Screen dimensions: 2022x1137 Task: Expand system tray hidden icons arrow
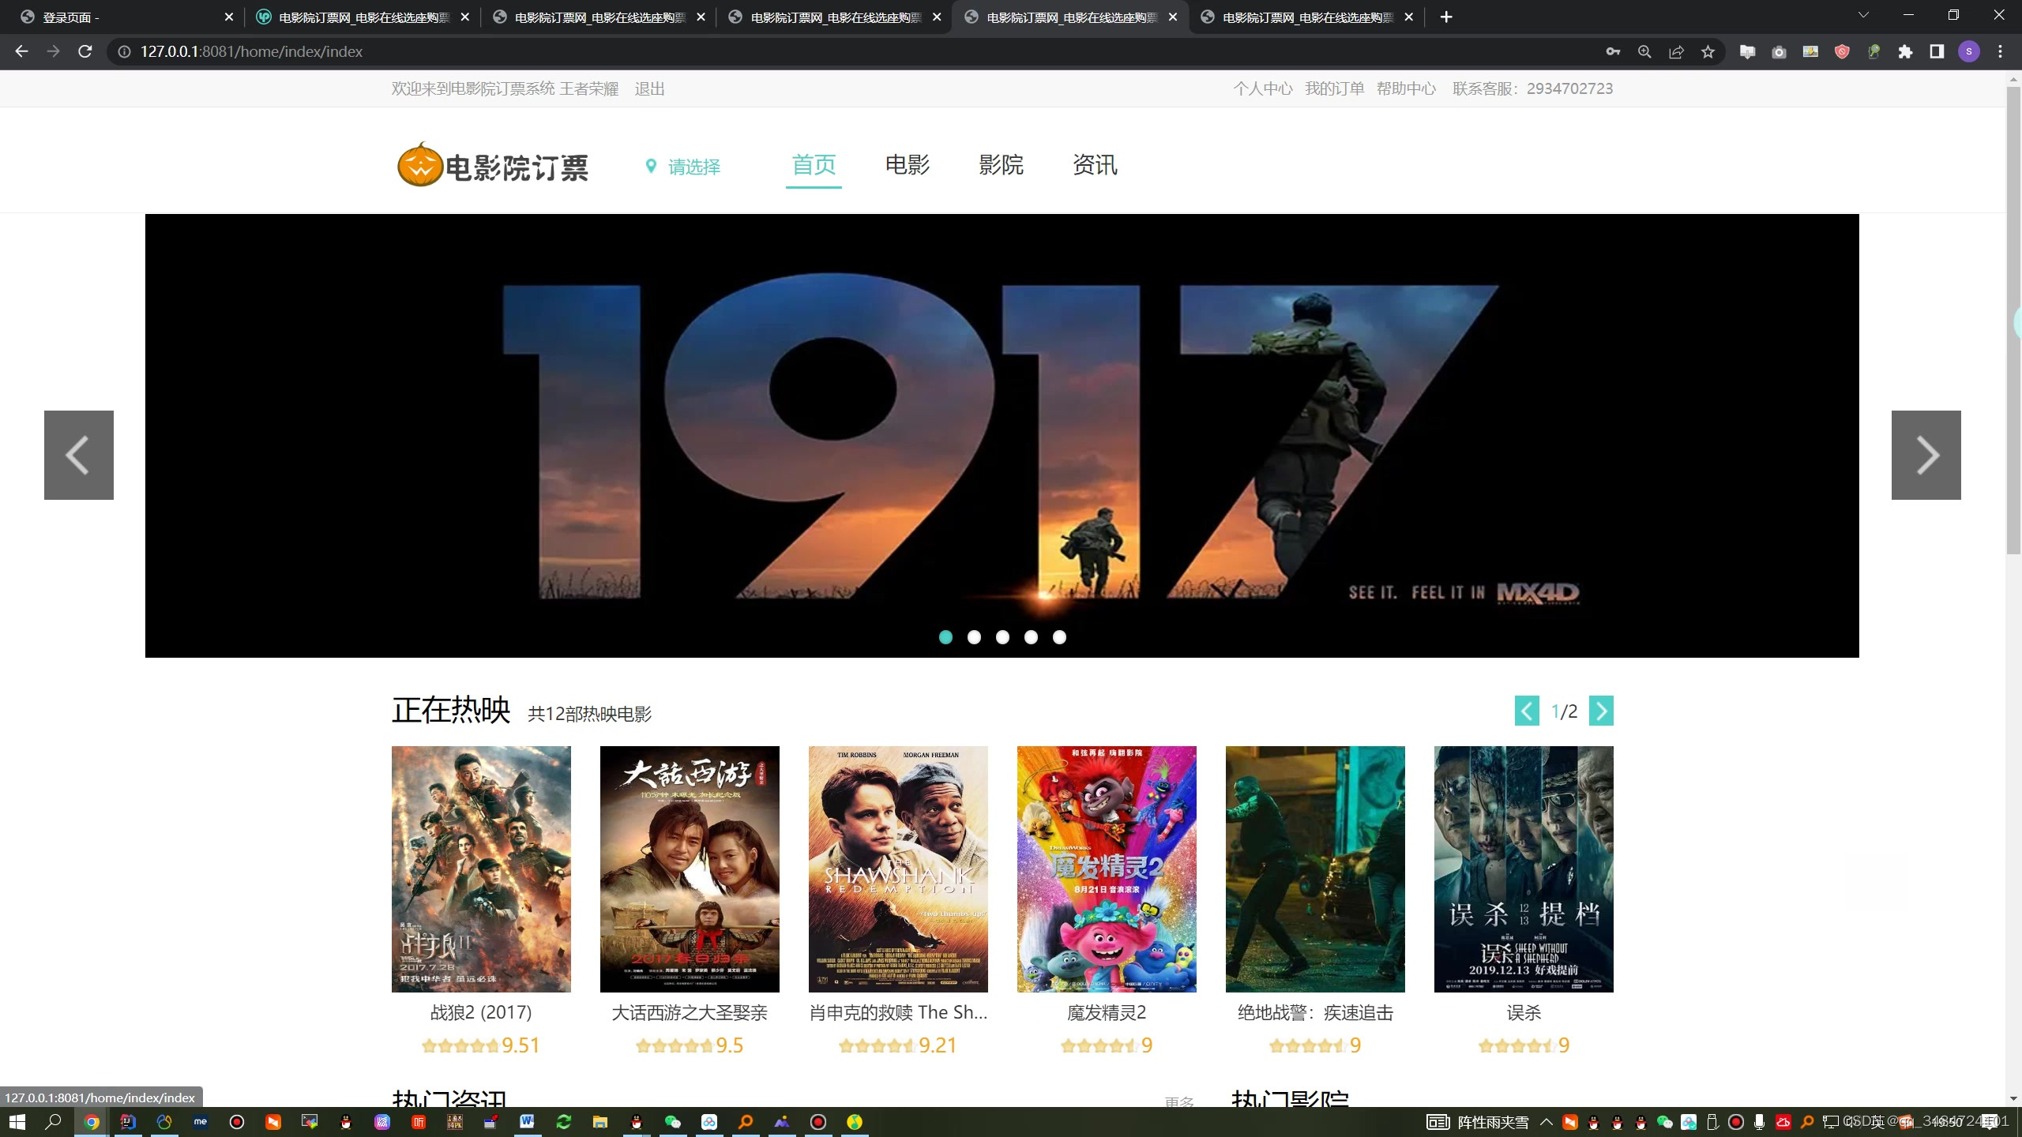pos(1546,1121)
